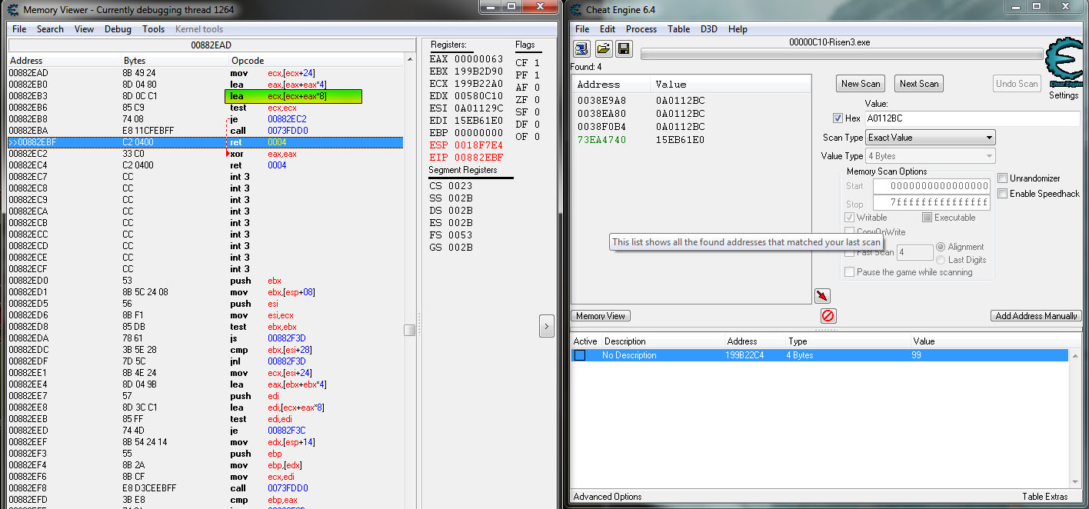
Task: Click the Memory View button
Action: pyautogui.click(x=601, y=316)
